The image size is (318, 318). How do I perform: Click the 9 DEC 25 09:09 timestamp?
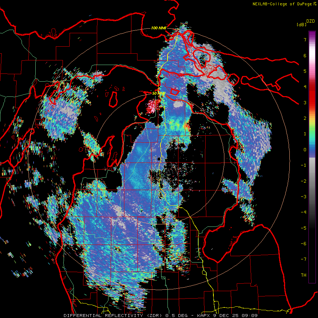(236, 316)
